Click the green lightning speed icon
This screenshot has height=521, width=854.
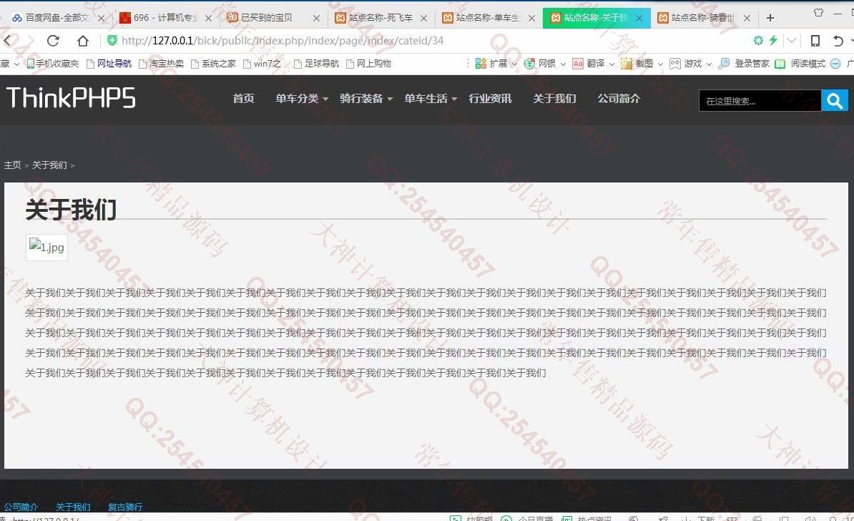tap(773, 40)
